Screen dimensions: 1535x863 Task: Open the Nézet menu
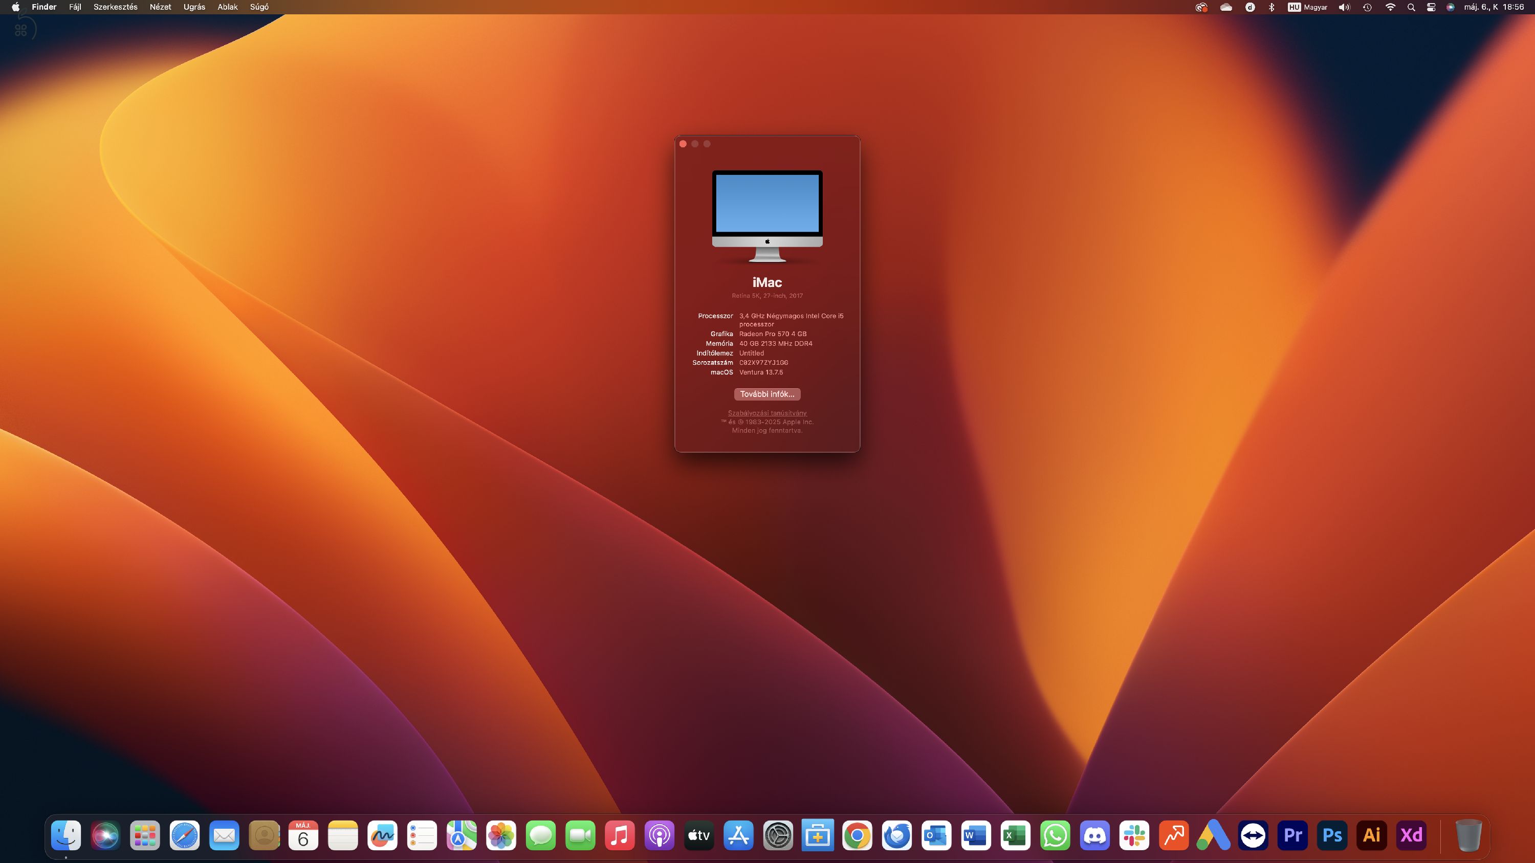(x=160, y=7)
